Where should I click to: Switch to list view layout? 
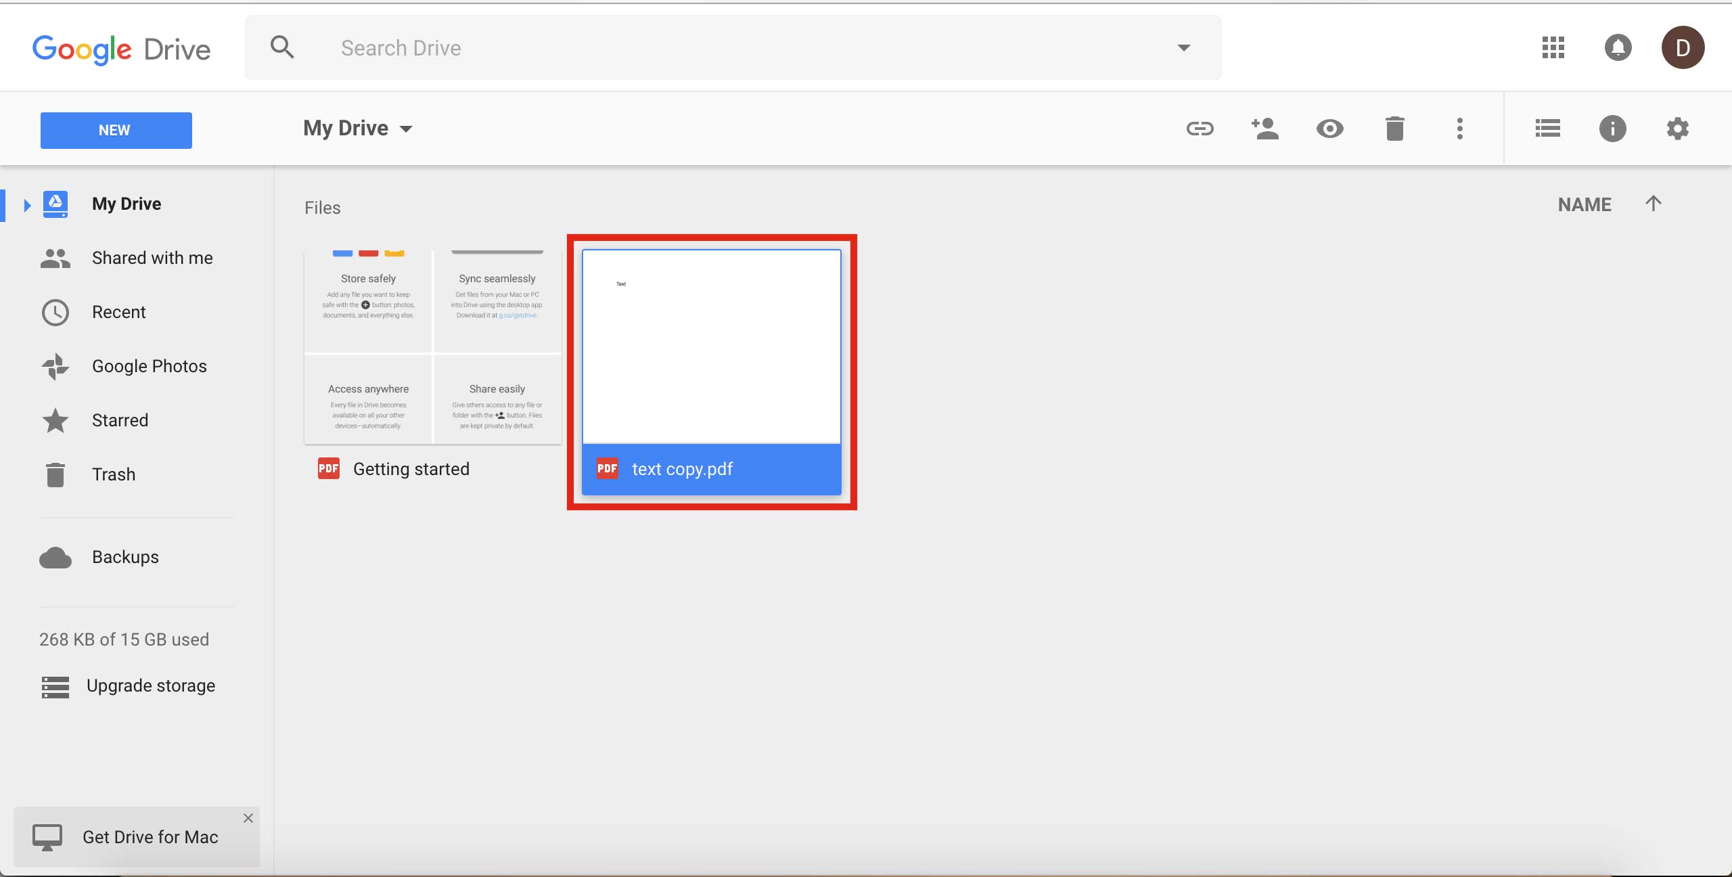1547,129
